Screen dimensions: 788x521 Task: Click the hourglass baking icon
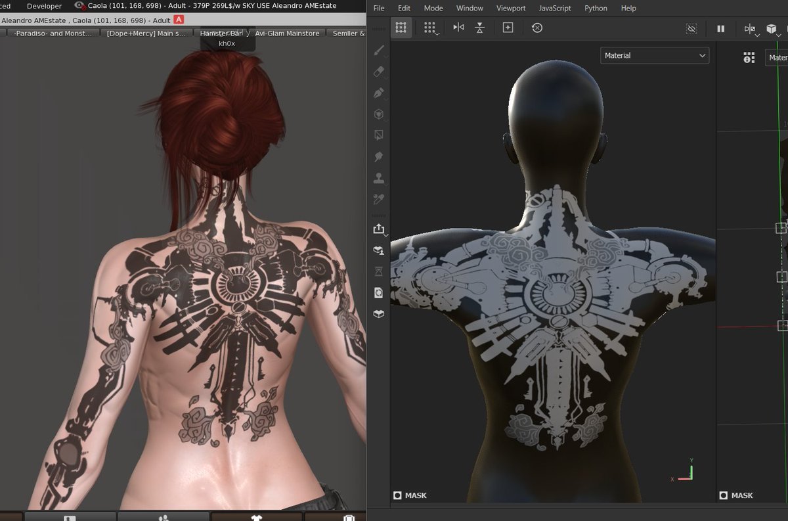click(379, 271)
